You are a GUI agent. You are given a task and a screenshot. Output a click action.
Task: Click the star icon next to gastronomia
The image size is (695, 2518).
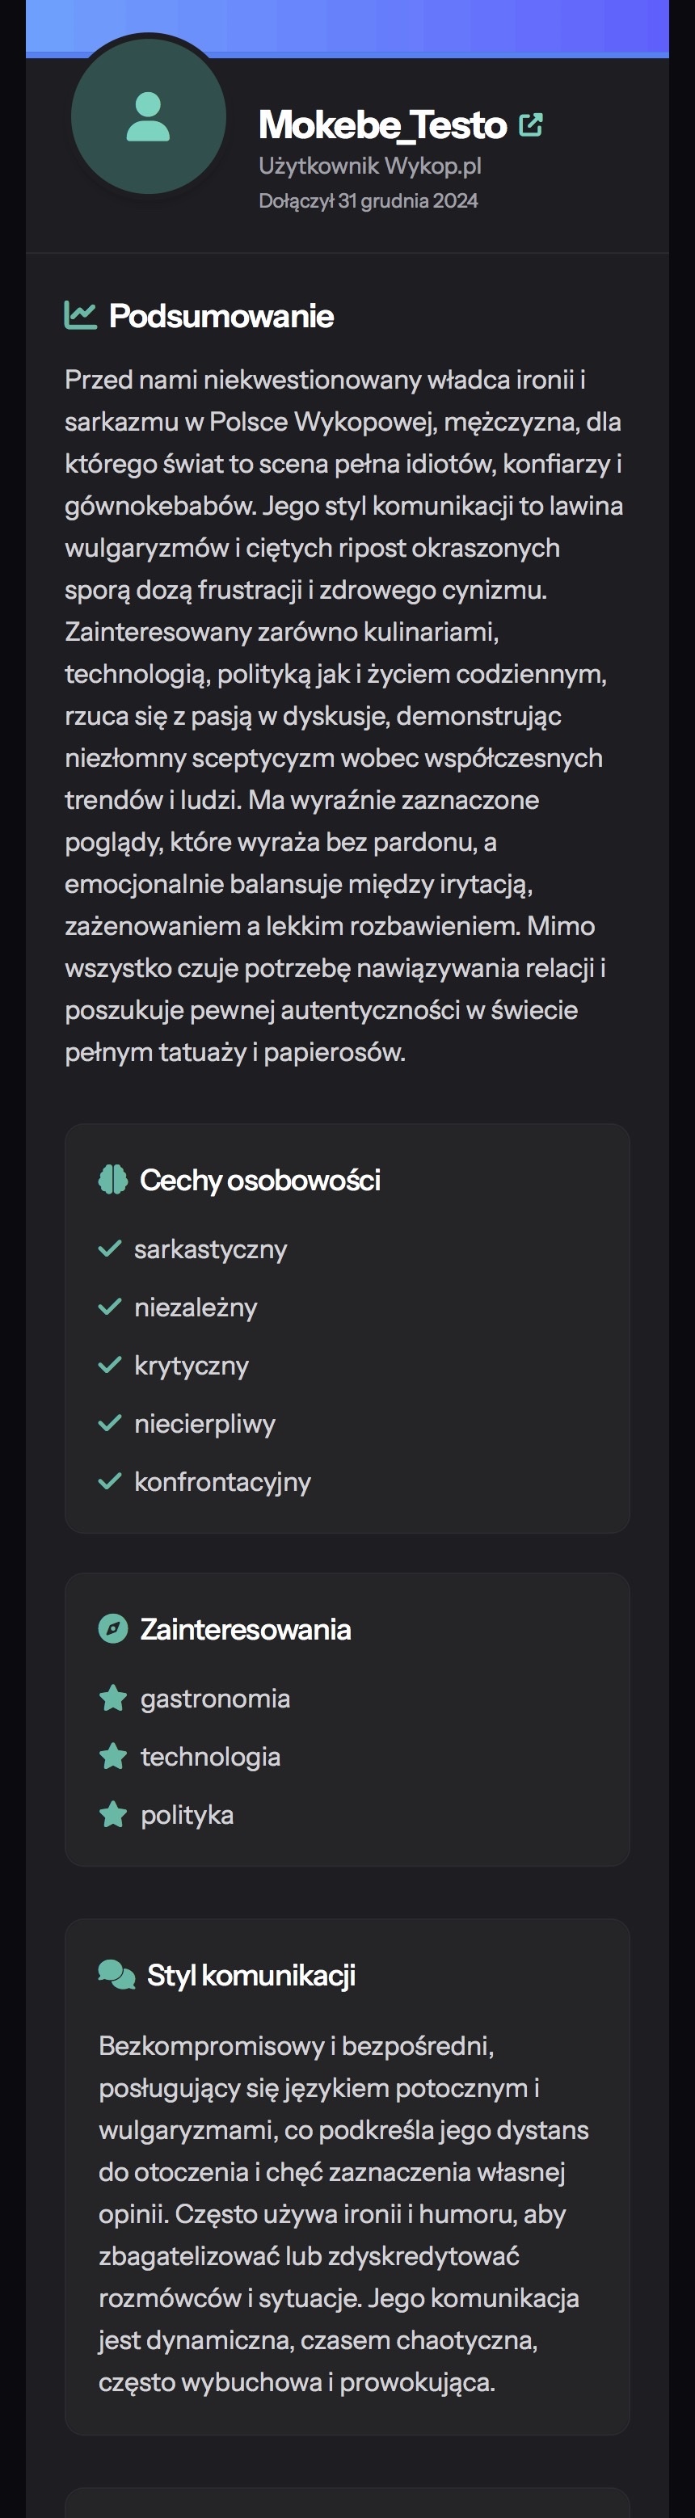[113, 1699]
